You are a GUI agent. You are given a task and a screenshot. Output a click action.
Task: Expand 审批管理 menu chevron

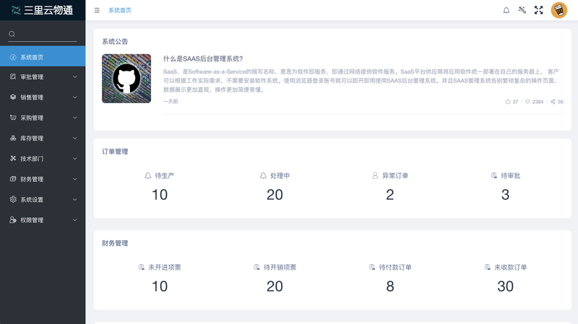pos(75,77)
